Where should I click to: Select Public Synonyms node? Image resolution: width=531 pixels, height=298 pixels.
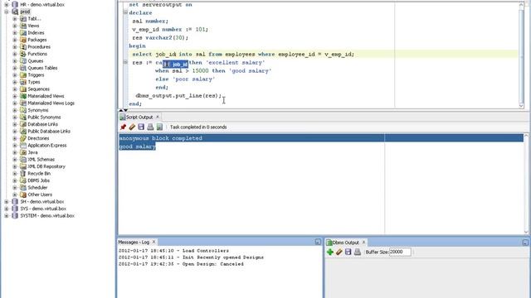click(44, 118)
